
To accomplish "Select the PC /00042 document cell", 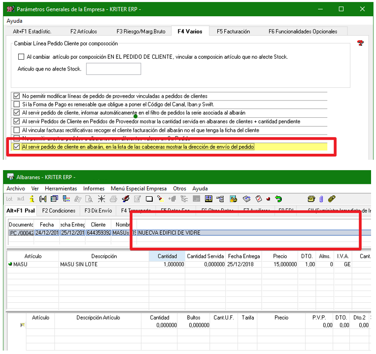I will tap(21, 233).
